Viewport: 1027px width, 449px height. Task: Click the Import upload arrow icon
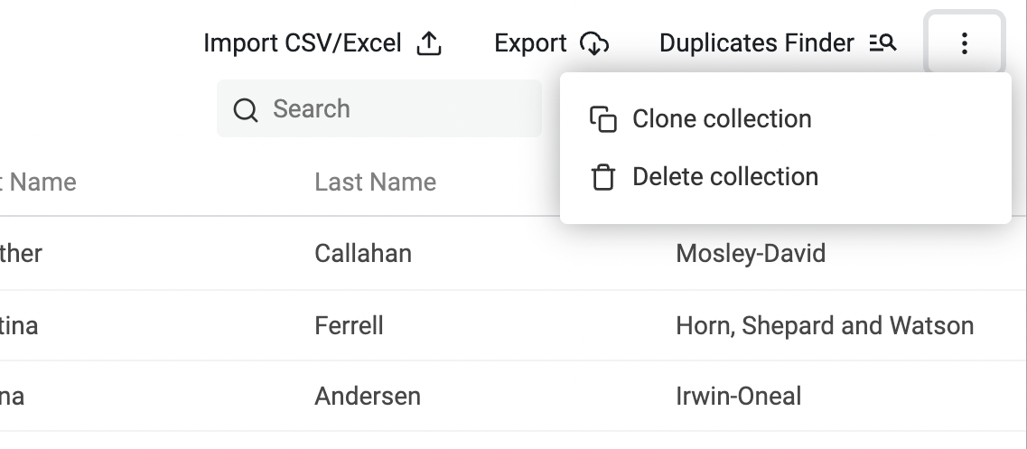(429, 43)
